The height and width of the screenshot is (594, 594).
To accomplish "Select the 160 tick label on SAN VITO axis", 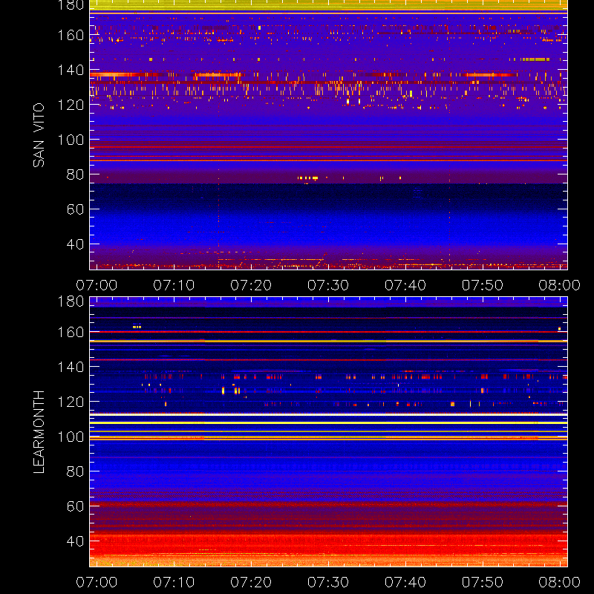I will click(71, 35).
